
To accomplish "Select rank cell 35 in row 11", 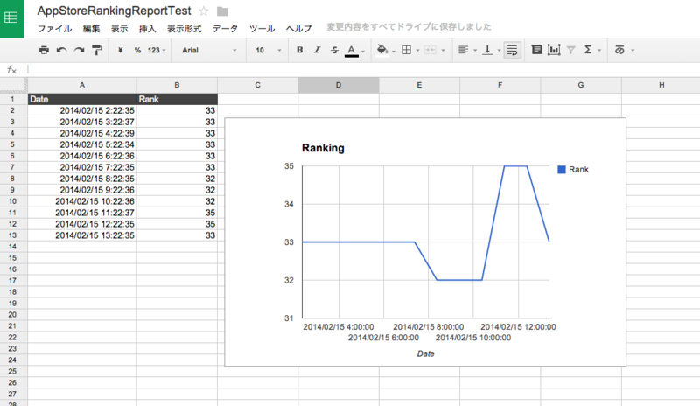I will 177,213.
